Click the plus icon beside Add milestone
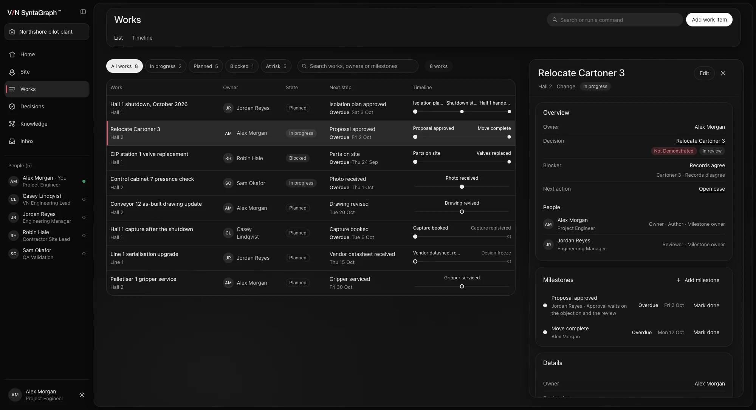 click(678, 280)
